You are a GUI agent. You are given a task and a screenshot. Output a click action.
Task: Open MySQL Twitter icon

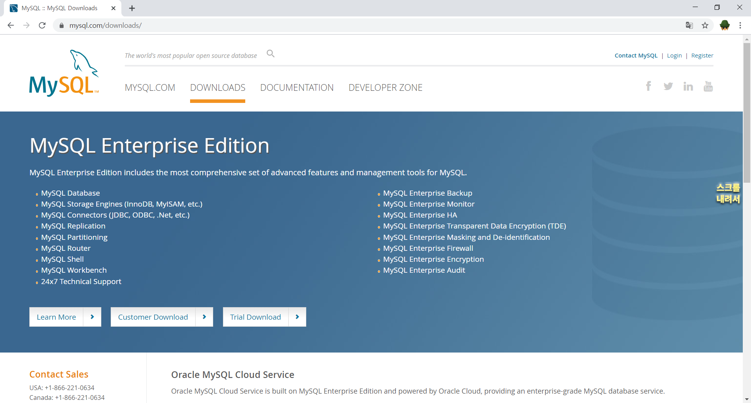[x=668, y=86]
